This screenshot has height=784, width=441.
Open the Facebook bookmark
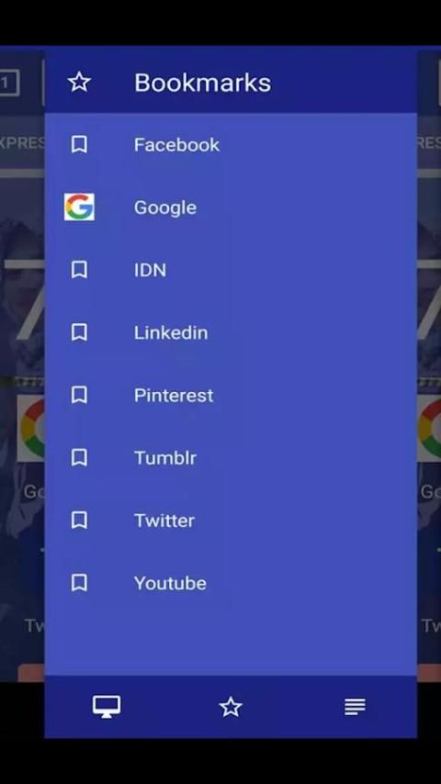[231, 144]
